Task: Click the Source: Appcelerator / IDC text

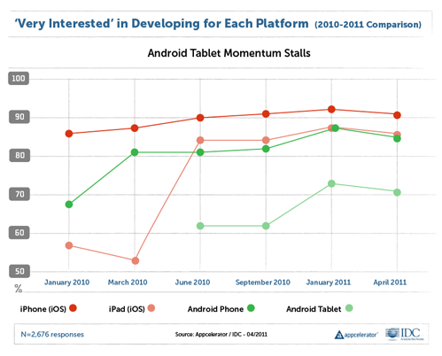Action: coord(221,335)
